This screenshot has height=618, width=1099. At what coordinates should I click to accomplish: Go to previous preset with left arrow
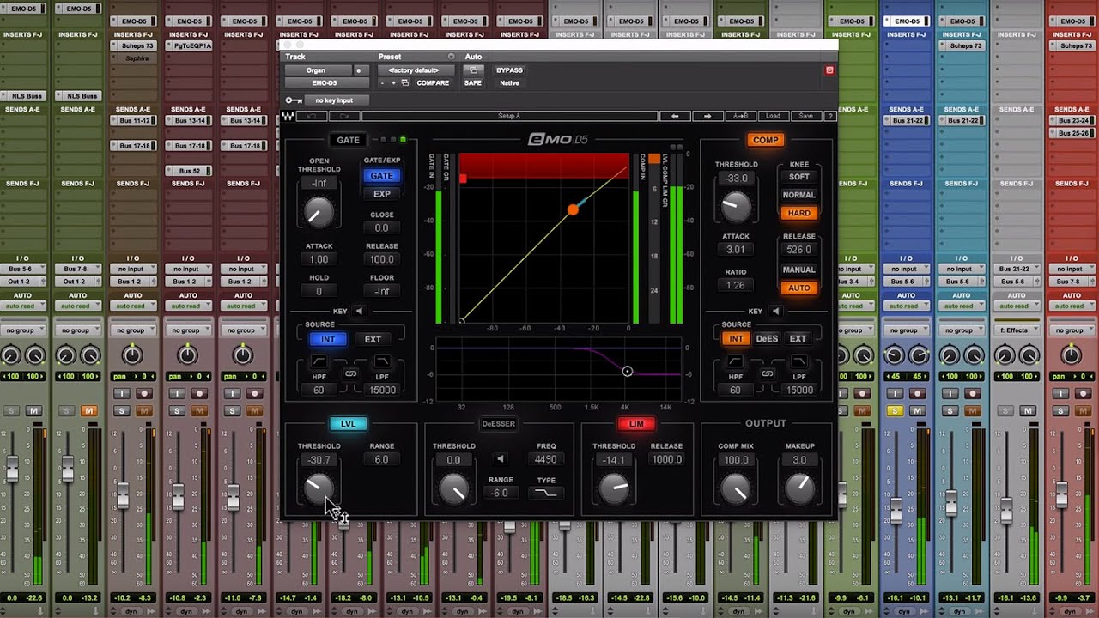pos(675,116)
